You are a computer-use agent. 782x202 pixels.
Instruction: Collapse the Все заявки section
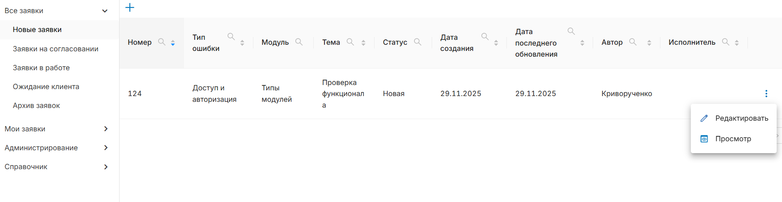tap(105, 11)
